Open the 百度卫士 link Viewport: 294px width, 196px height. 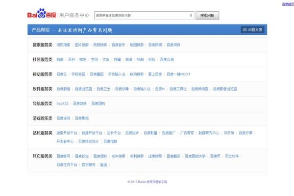coord(103,89)
